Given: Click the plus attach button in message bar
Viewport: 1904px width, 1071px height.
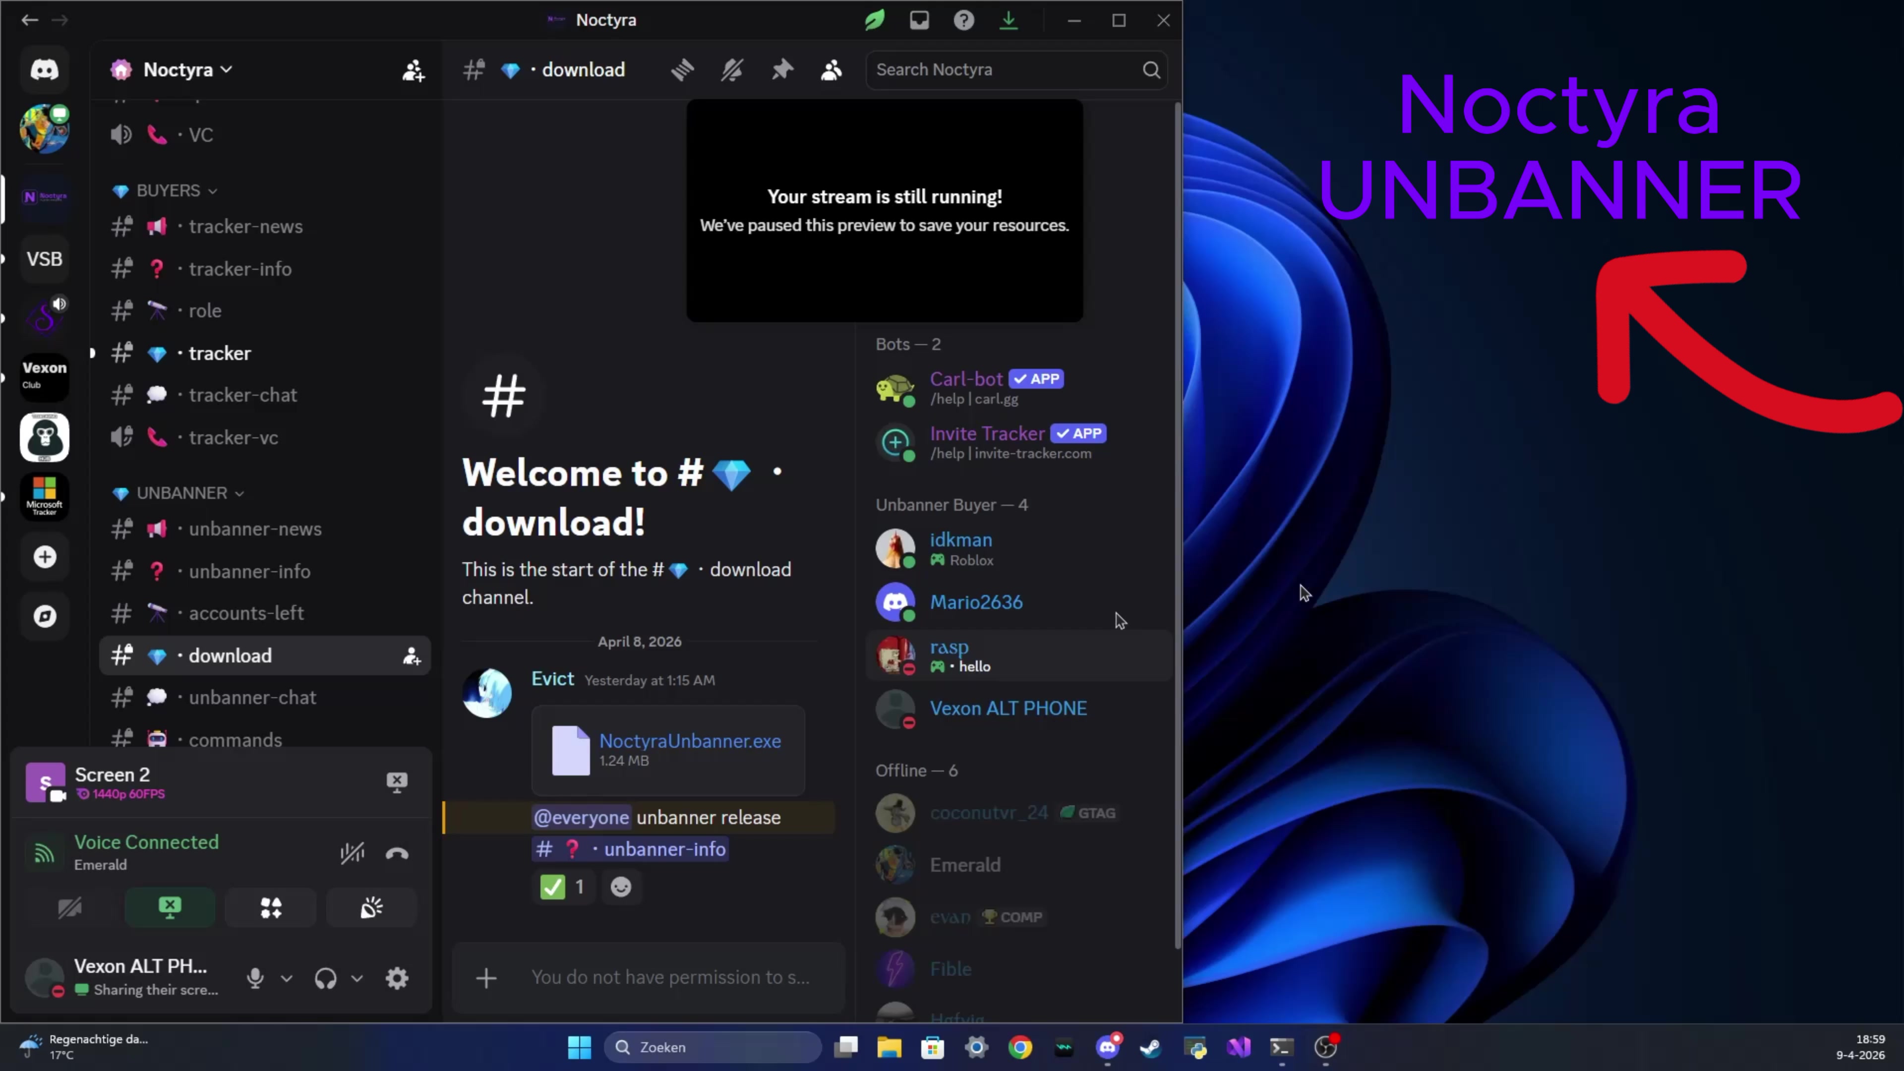Looking at the screenshot, I should pos(485,978).
